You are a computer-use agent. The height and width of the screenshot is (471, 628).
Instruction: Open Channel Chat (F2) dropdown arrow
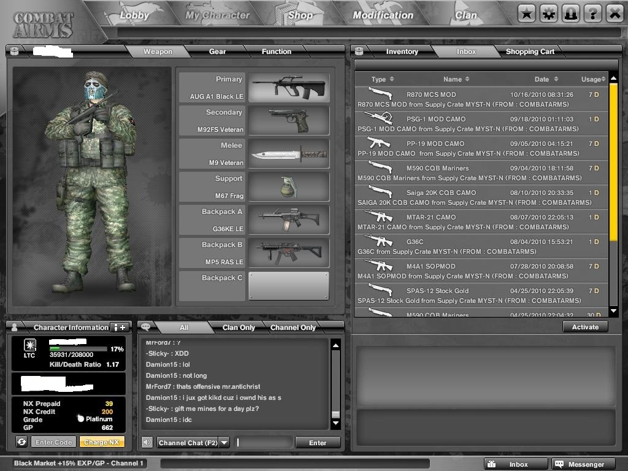(x=224, y=443)
